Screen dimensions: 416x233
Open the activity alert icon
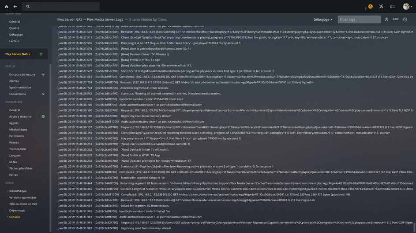coord(371,6)
